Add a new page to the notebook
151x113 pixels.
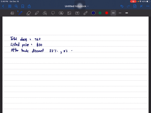(x=135, y=6)
